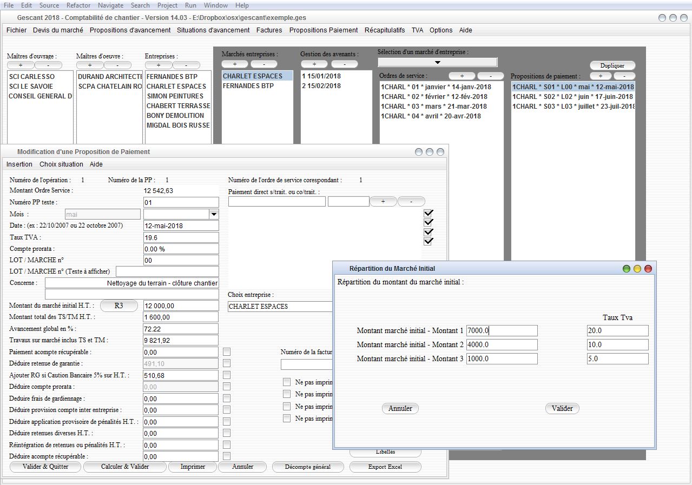The width and height of the screenshot is (692, 485).
Task: Click the Taux Tva field showing 20.0
Action: 617,331
